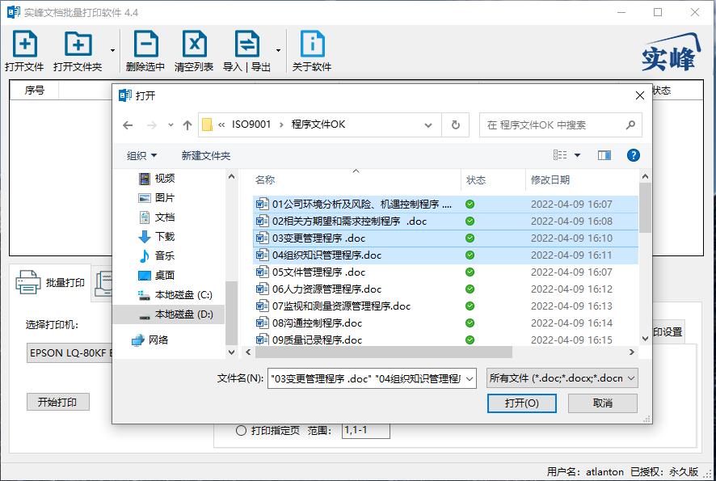Click the 文件名(N) input field

click(366, 378)
